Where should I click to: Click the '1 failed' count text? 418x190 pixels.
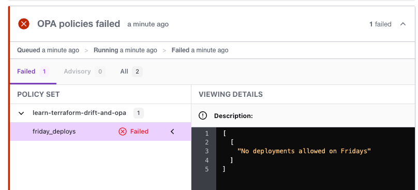tap(380, 24)
